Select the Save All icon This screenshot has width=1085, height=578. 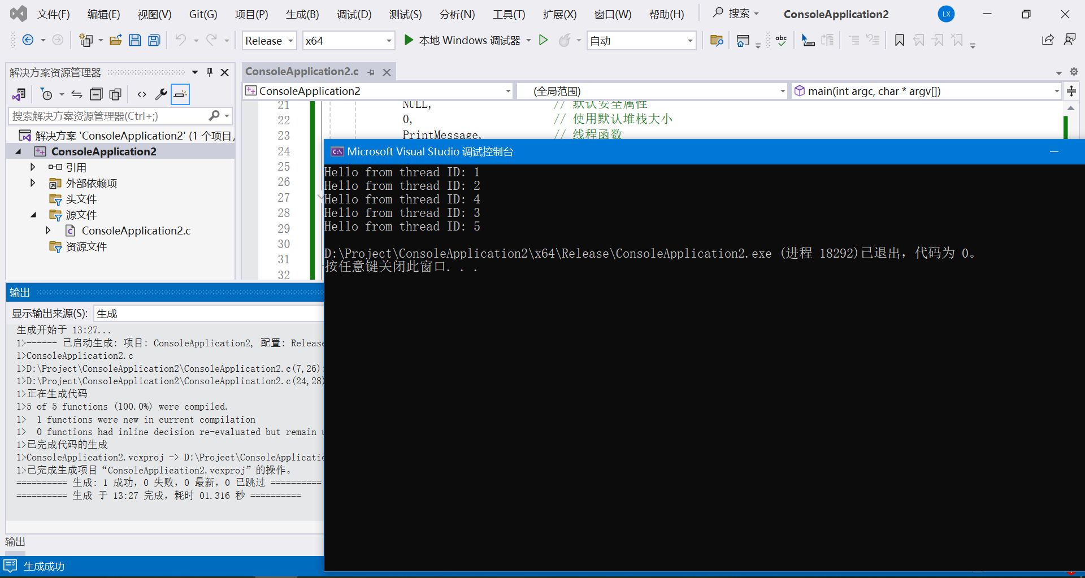tap(154, 40)
